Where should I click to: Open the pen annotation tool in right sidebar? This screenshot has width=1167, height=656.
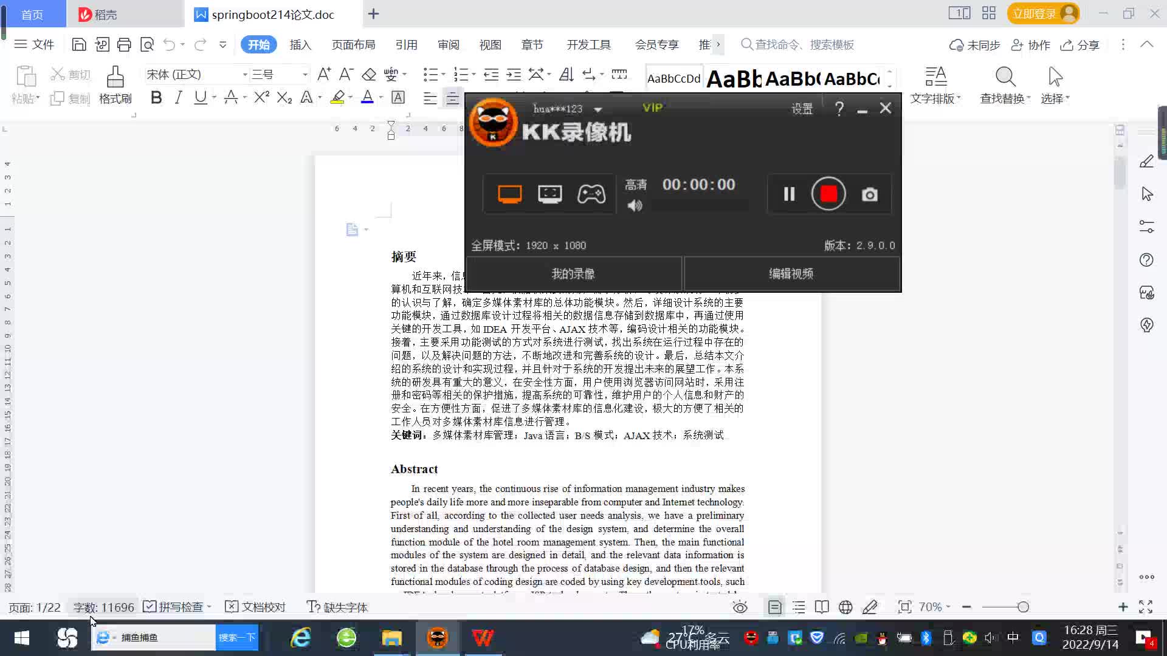coord(1146,161)
